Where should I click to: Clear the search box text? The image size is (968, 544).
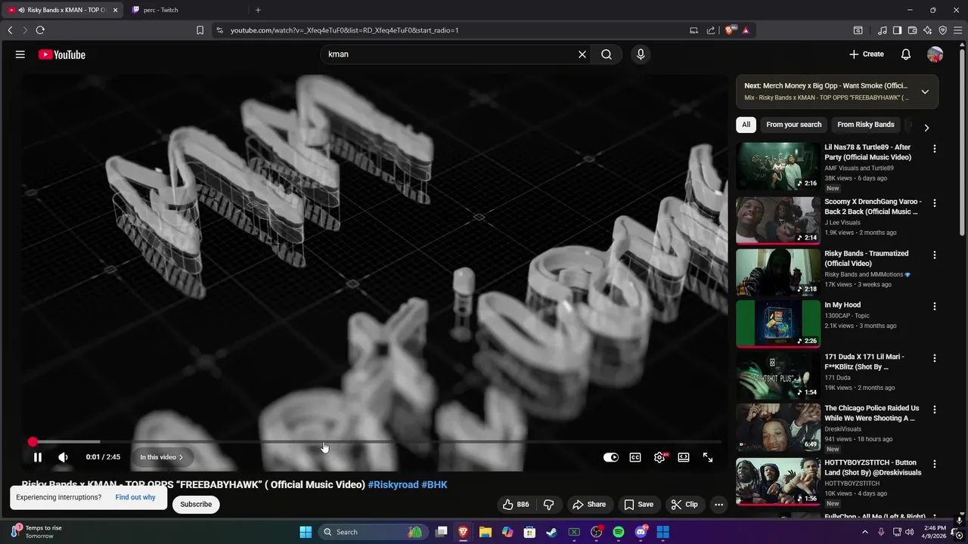(582, 54)
